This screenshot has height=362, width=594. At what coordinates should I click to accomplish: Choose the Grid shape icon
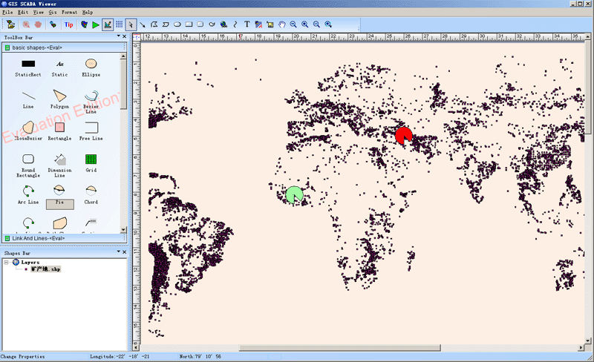click(91, 159)
